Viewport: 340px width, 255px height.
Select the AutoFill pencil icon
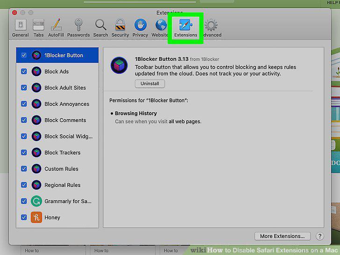click(x=56, y=24)
